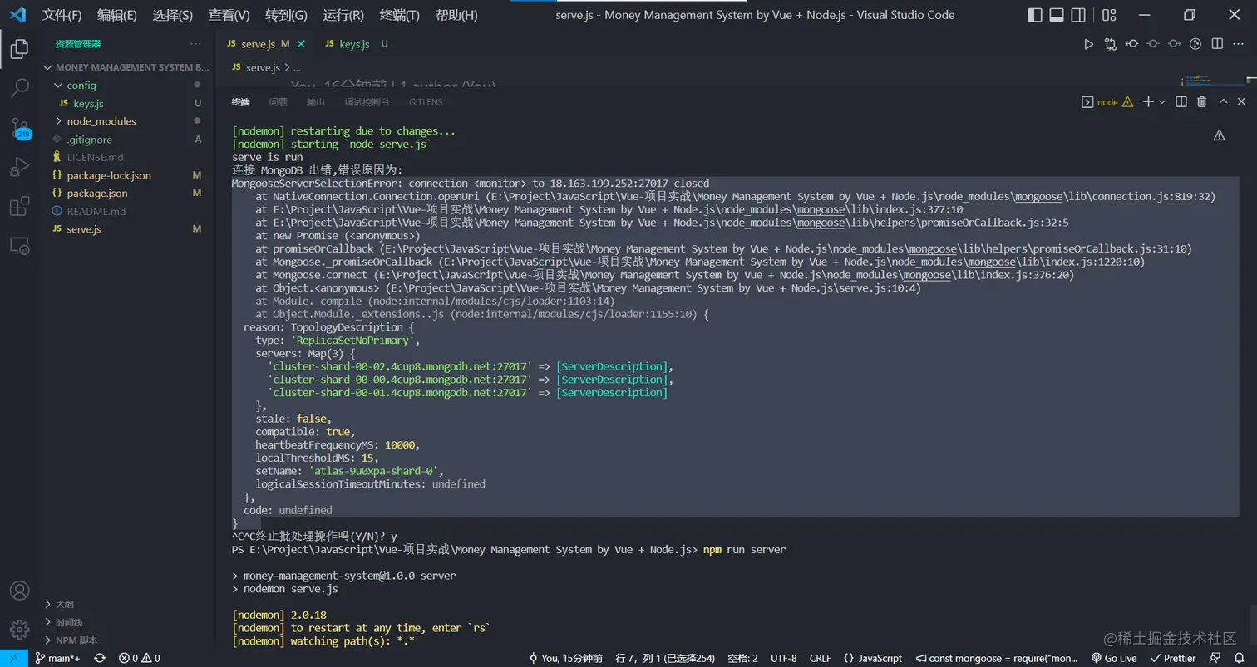Change line ending via CRLF status item

[821, 658]
